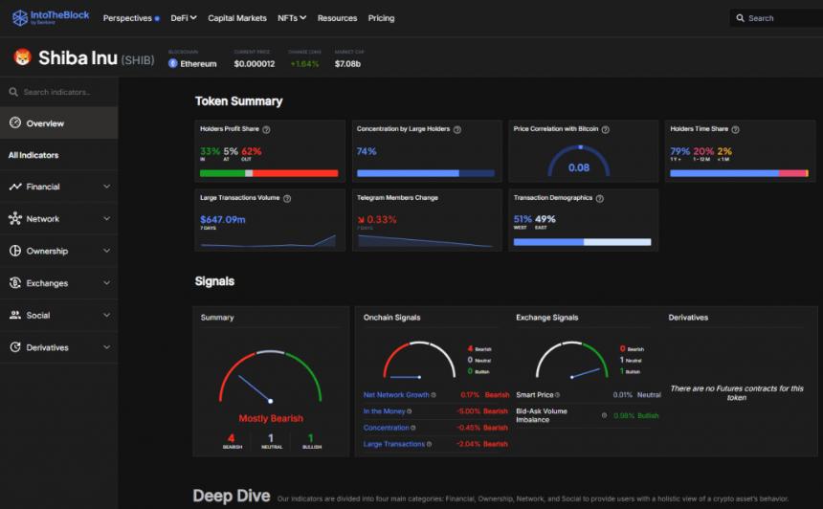Click the Financial chart icon in sidebar

click(x=15, y=187)
